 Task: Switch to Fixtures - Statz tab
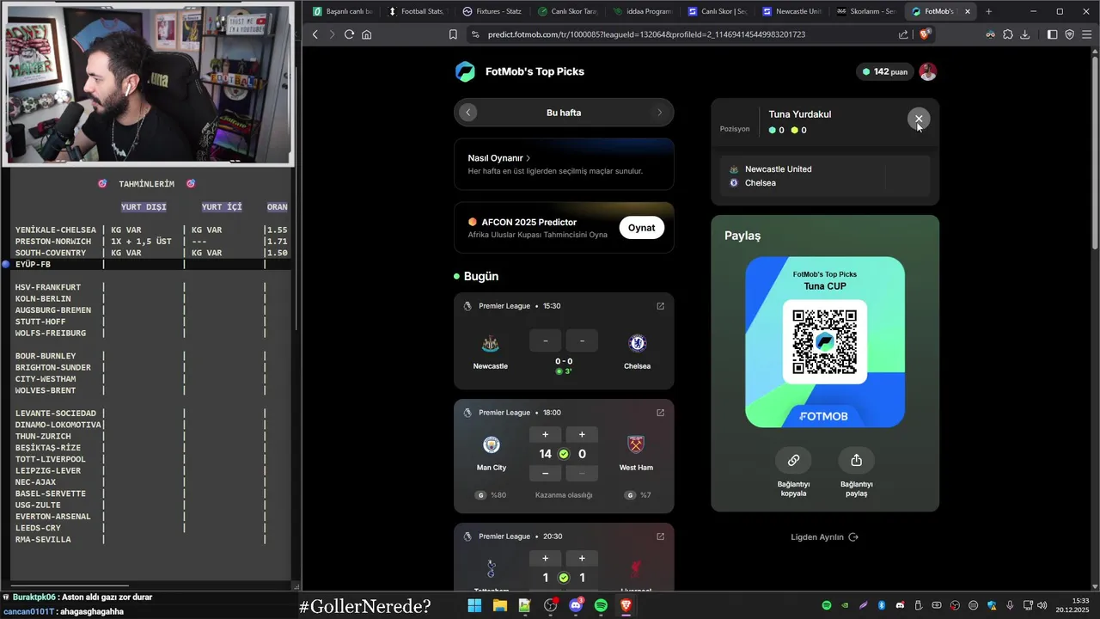[492, 11]
